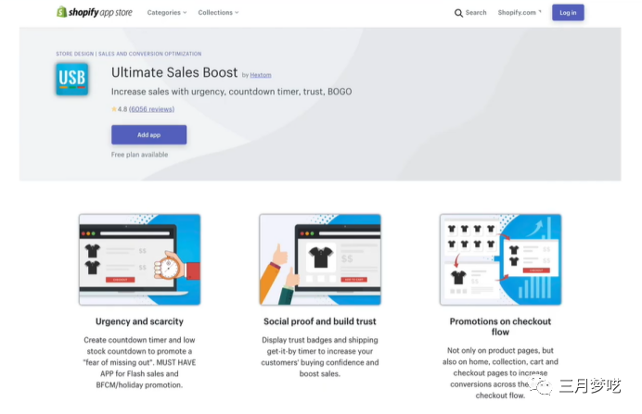Viewport: 642px width, 414px height.
Task: Open the 6056 reviews link
Action: (x=151, y=109)
